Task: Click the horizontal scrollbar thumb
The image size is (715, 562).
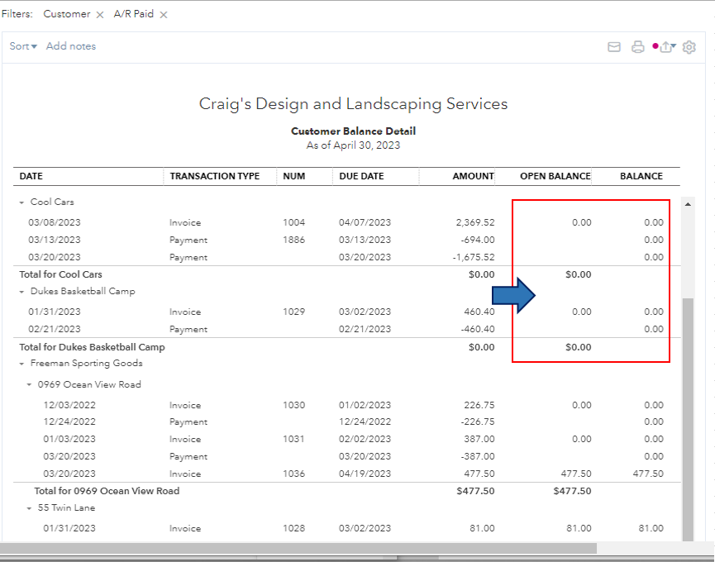Action: click(x=298, y=548)
